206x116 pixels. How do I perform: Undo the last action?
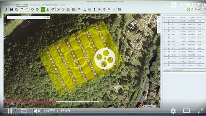(x=22, y=9)
